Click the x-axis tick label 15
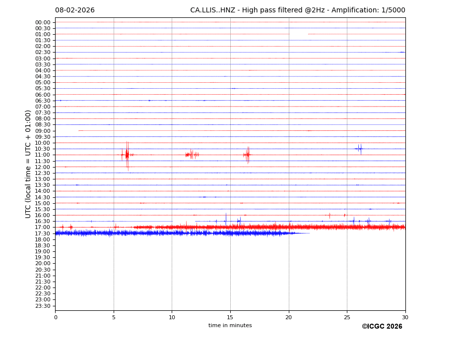Screen dimensions: 460x345 (x=230, y=317)
